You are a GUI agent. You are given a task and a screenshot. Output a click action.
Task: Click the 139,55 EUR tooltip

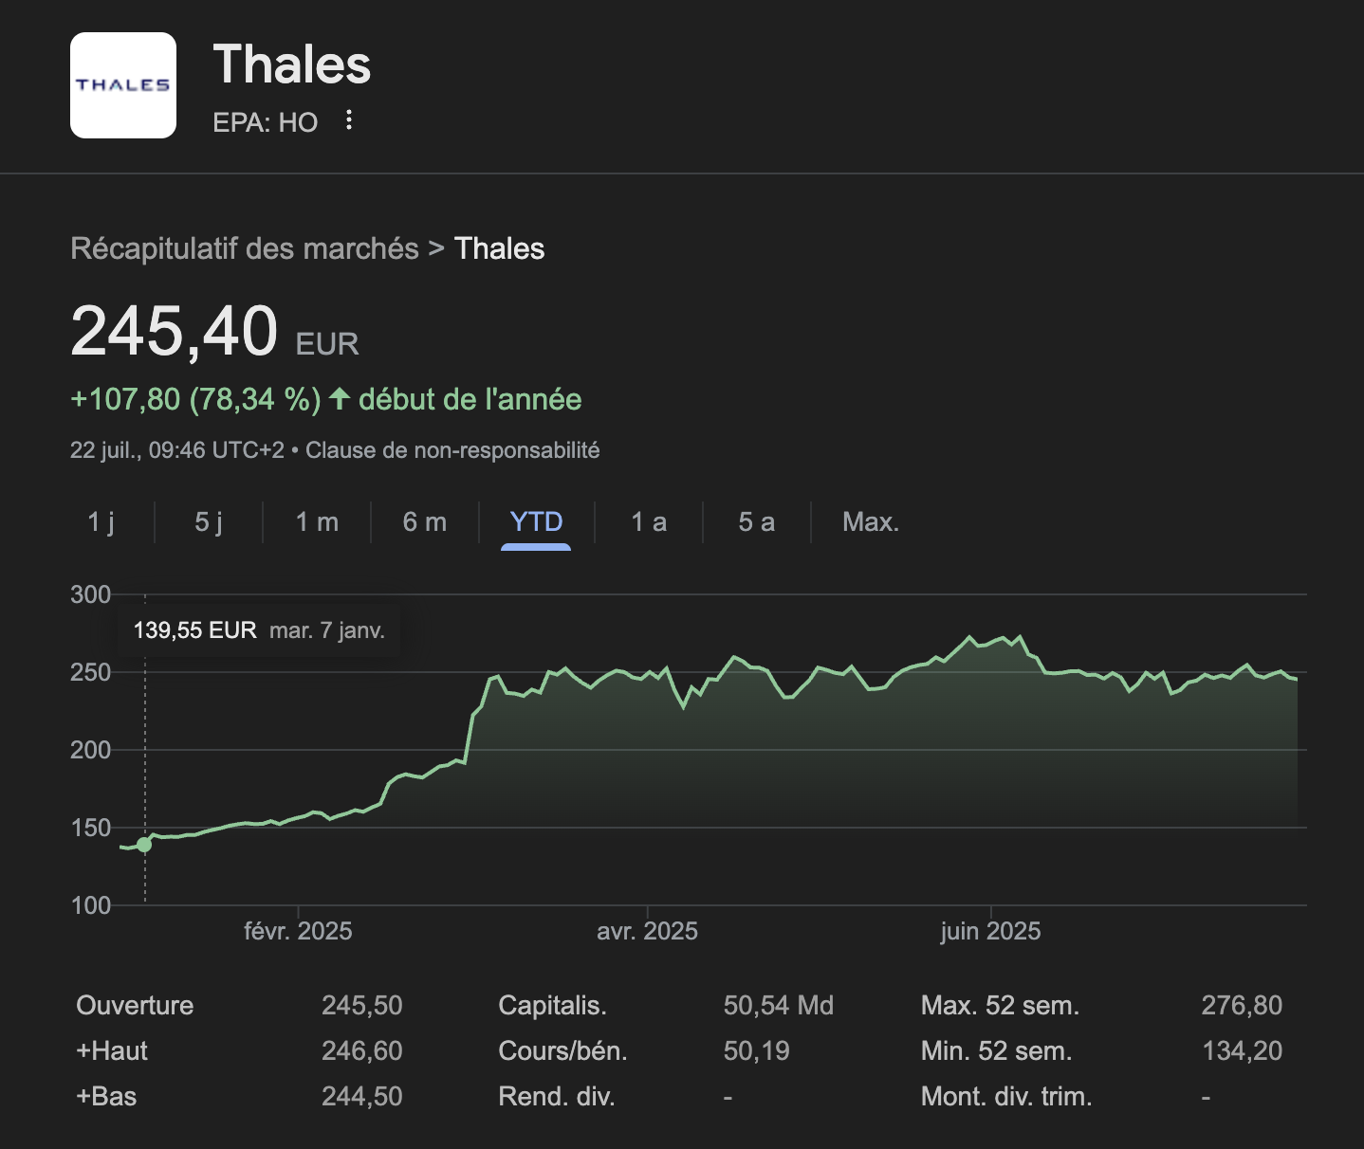click(x=259, y=630)
